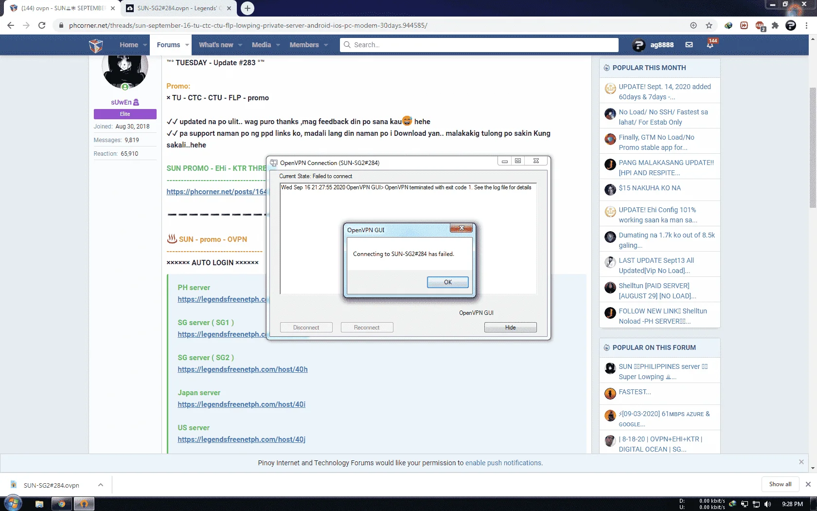Click the phcorner forum logo
The width and height of the screenshot is (817, 511).
coord(96,45)
